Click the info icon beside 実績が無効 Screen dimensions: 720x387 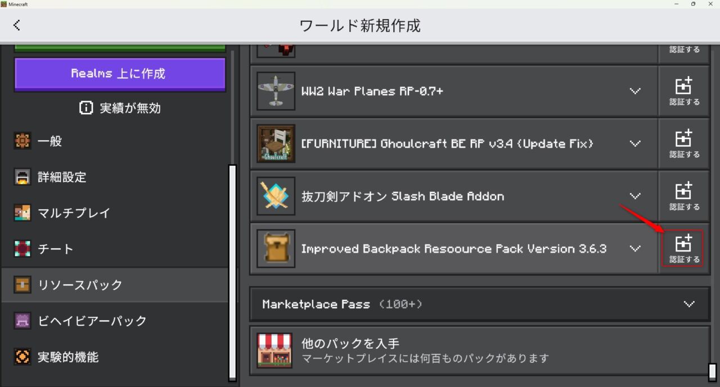pos(86,108)
